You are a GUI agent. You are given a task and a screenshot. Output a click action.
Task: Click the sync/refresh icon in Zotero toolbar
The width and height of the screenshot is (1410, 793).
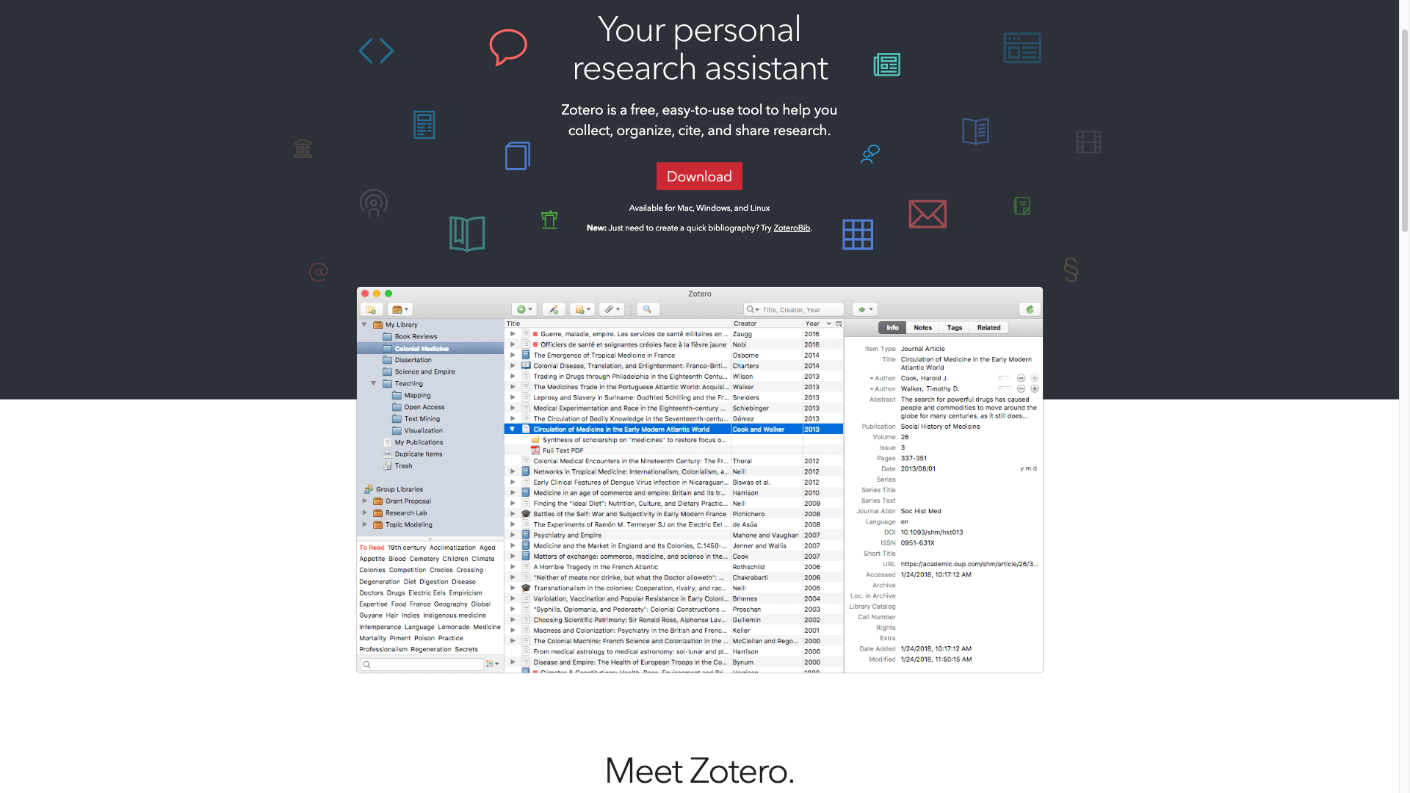tap(1030, 308)
